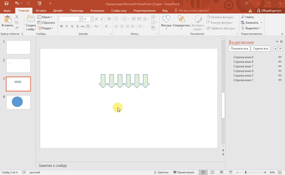Open Заливка фигуры fill dropdown
285x175 pixels.
[221, 17]
